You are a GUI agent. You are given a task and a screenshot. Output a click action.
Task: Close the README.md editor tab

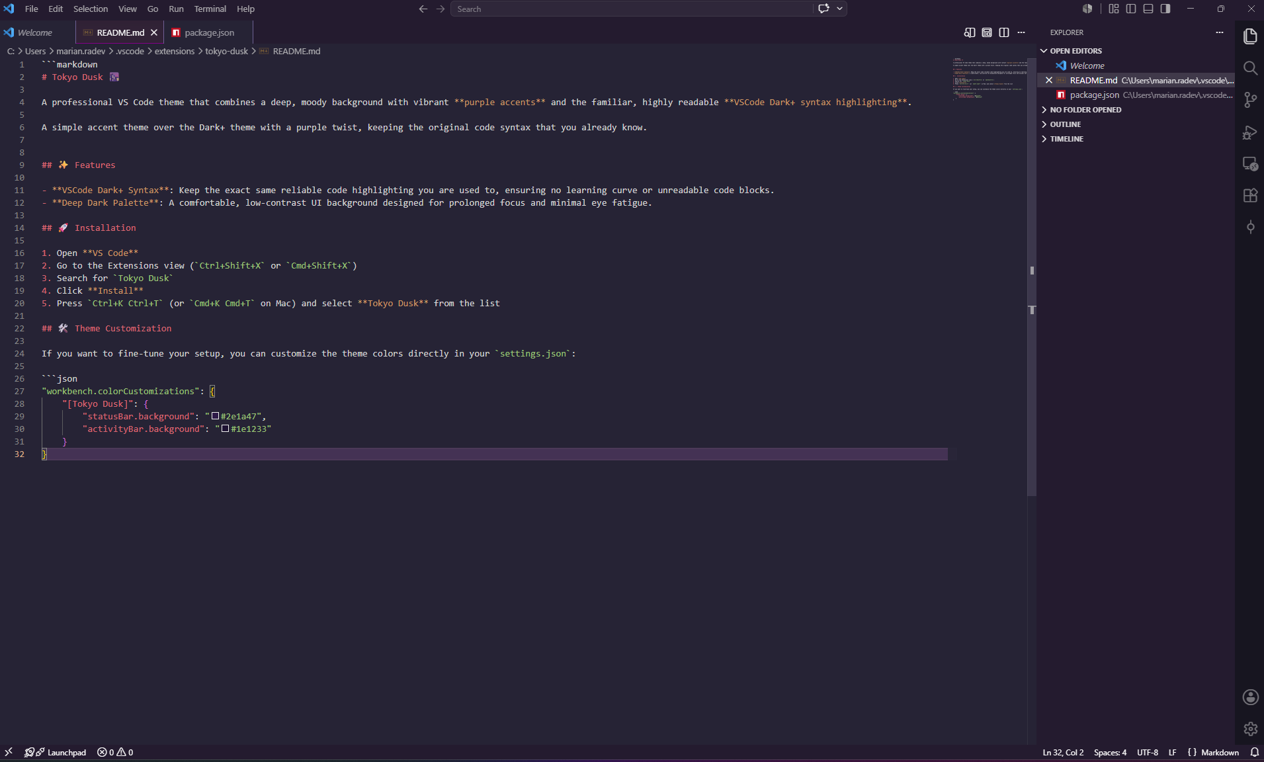tap(154, 32)
